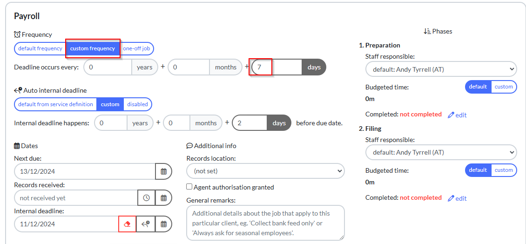Open Filing staff responsible dropdown
Screen dimensions: 526x244
tap(441, 152)
